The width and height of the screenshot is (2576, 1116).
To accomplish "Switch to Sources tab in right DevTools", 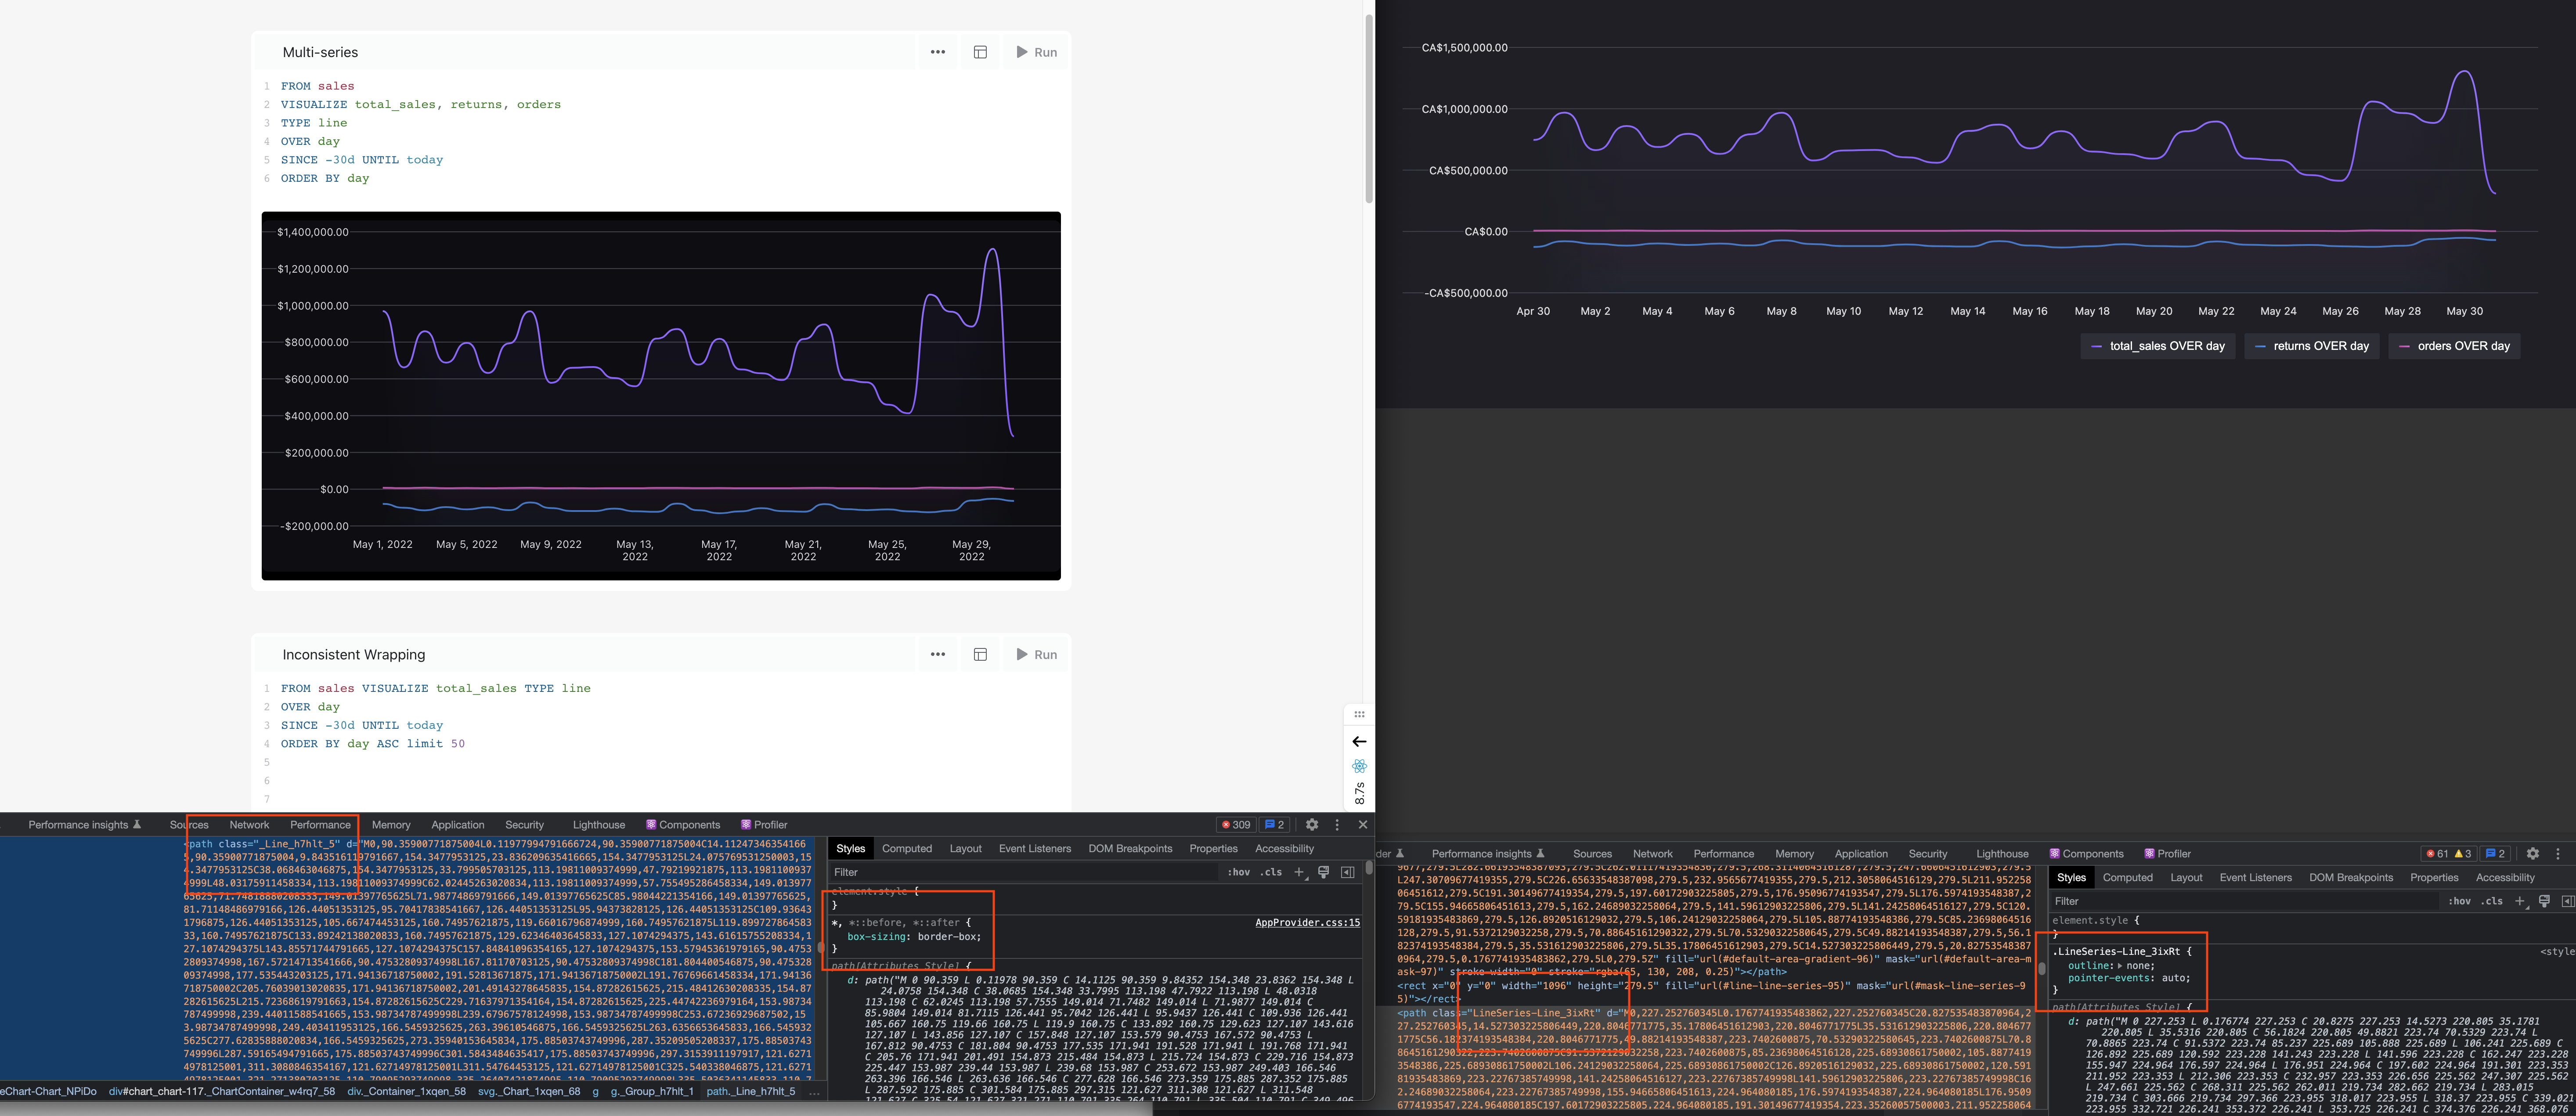I will [x=1592, y=853].
